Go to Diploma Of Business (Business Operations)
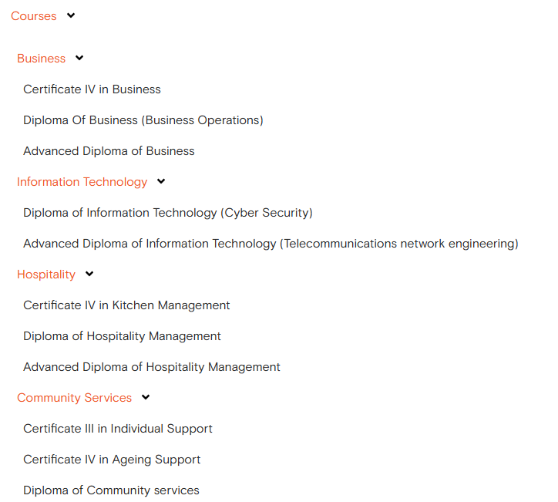Viewport: 558px width, 502px height. point(143,120)
